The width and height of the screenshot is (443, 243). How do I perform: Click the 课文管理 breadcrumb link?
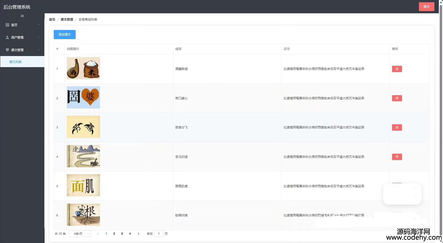[67, 19]
